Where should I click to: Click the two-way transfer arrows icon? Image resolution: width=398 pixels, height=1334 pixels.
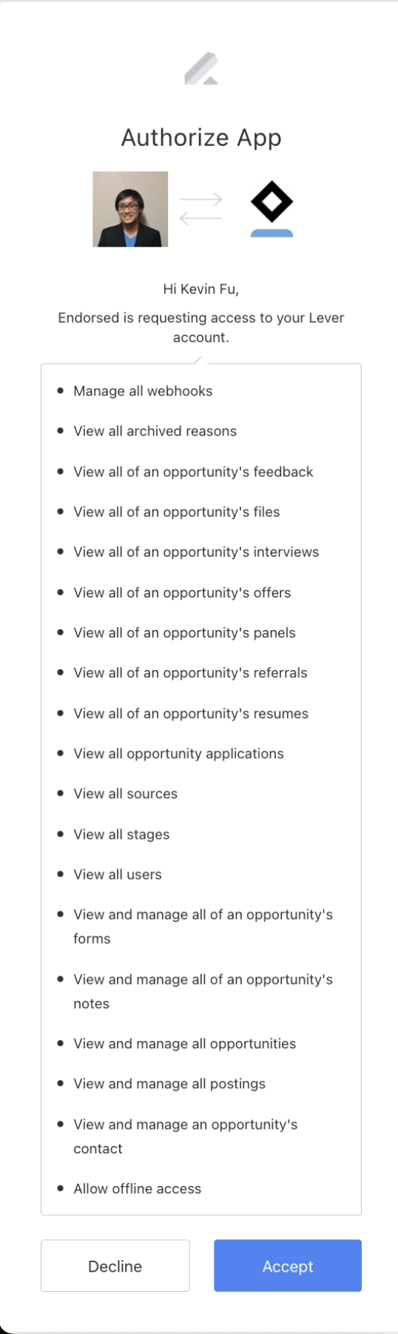200,209
